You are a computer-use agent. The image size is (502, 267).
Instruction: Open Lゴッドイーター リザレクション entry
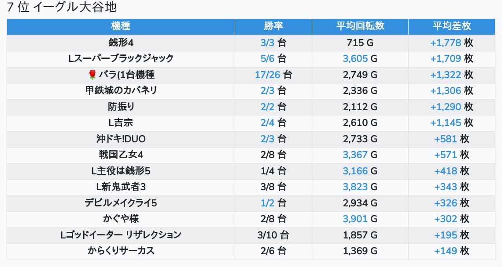click(121, 235)
